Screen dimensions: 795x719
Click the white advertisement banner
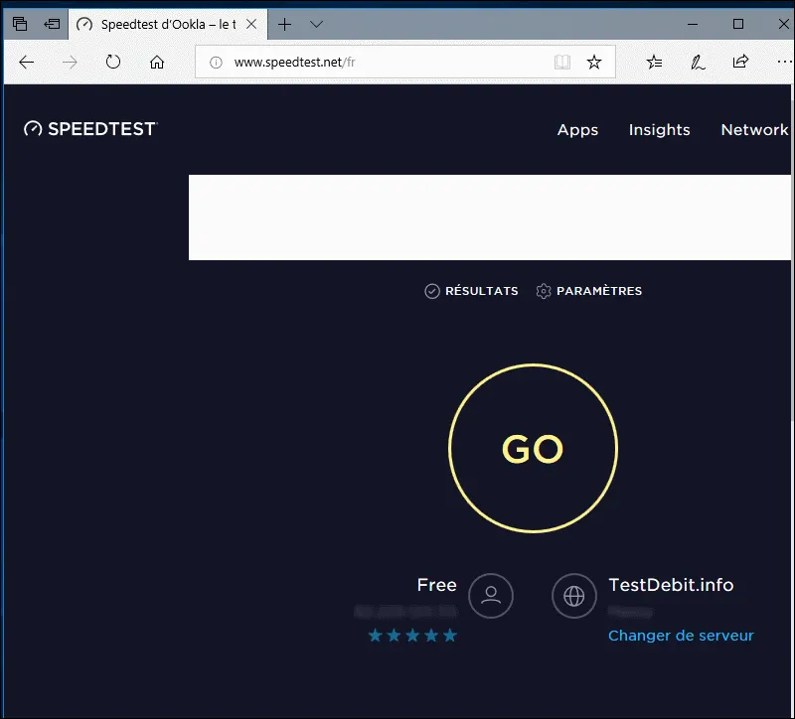point(490,217)
